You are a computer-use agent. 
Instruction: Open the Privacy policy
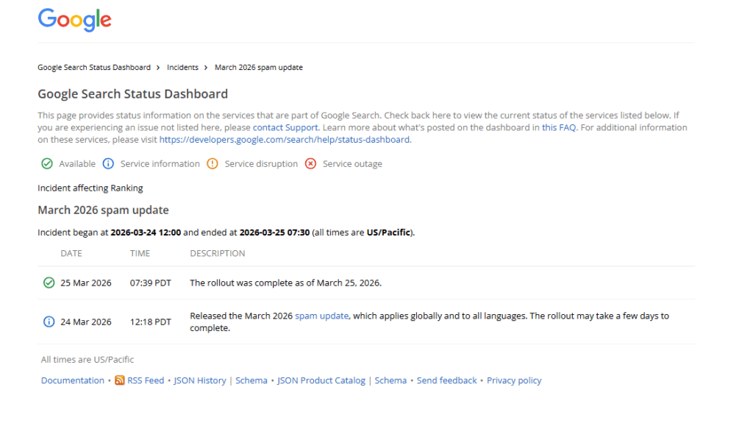pos(514,380)
